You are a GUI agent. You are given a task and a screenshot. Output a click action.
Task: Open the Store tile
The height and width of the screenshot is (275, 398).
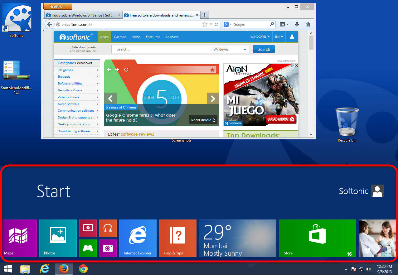click(317, 238)
